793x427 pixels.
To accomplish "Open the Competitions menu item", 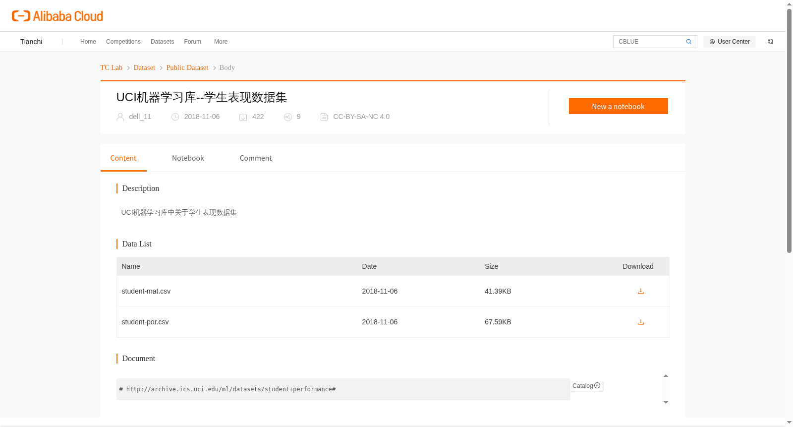I will click(x=123, y=42).
